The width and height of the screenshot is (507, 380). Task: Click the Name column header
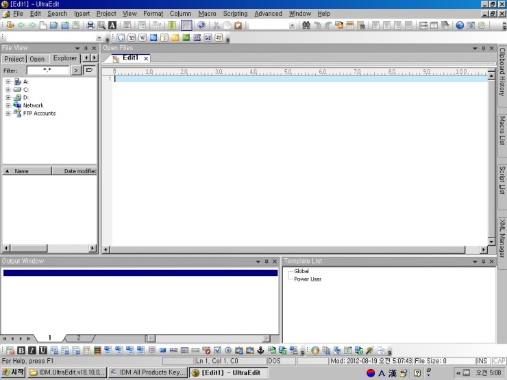click(x=27, y=171)
